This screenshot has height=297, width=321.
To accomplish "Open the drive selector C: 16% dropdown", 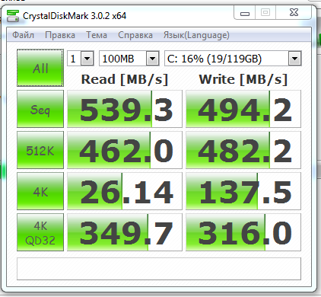I will coord(233,59).
